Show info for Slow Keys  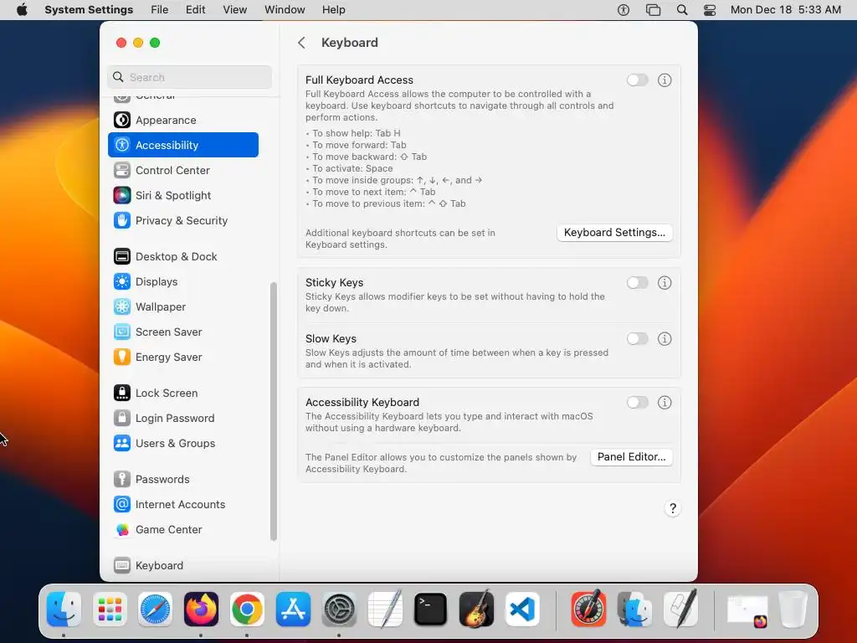[664, 339]
